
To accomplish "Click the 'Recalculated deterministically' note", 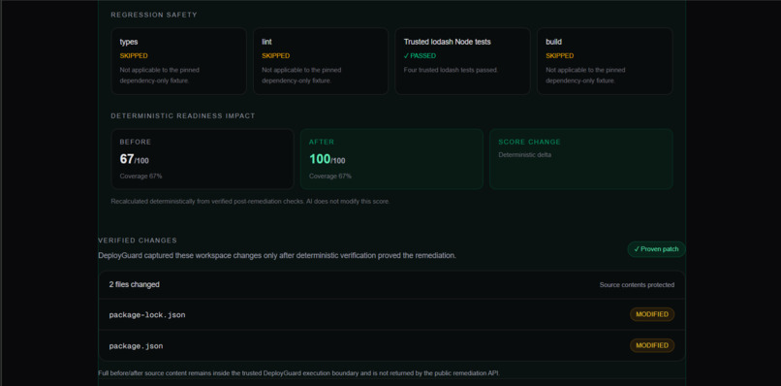I will pyautogui.click(x=250, y=202).
